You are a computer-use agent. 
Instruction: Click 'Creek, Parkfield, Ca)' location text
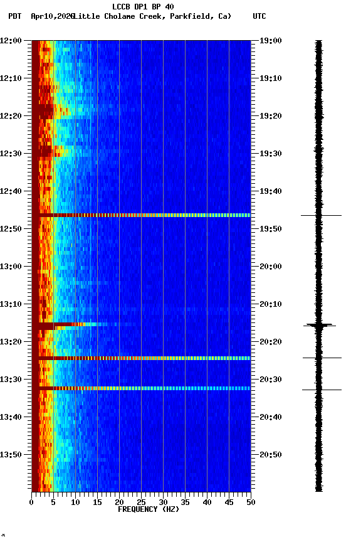pyautogui.click(x=185, y=16)
